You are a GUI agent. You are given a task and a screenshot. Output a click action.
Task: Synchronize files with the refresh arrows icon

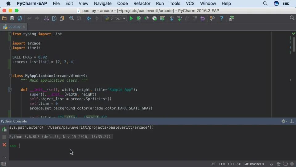point(20,18)
